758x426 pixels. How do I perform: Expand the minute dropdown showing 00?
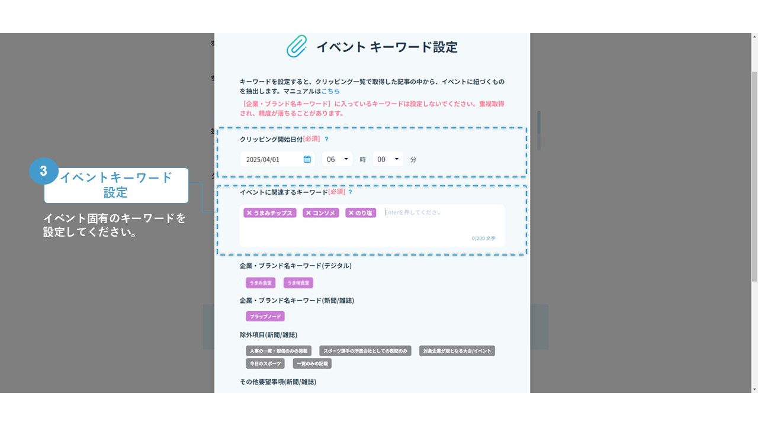click(388, 159)
